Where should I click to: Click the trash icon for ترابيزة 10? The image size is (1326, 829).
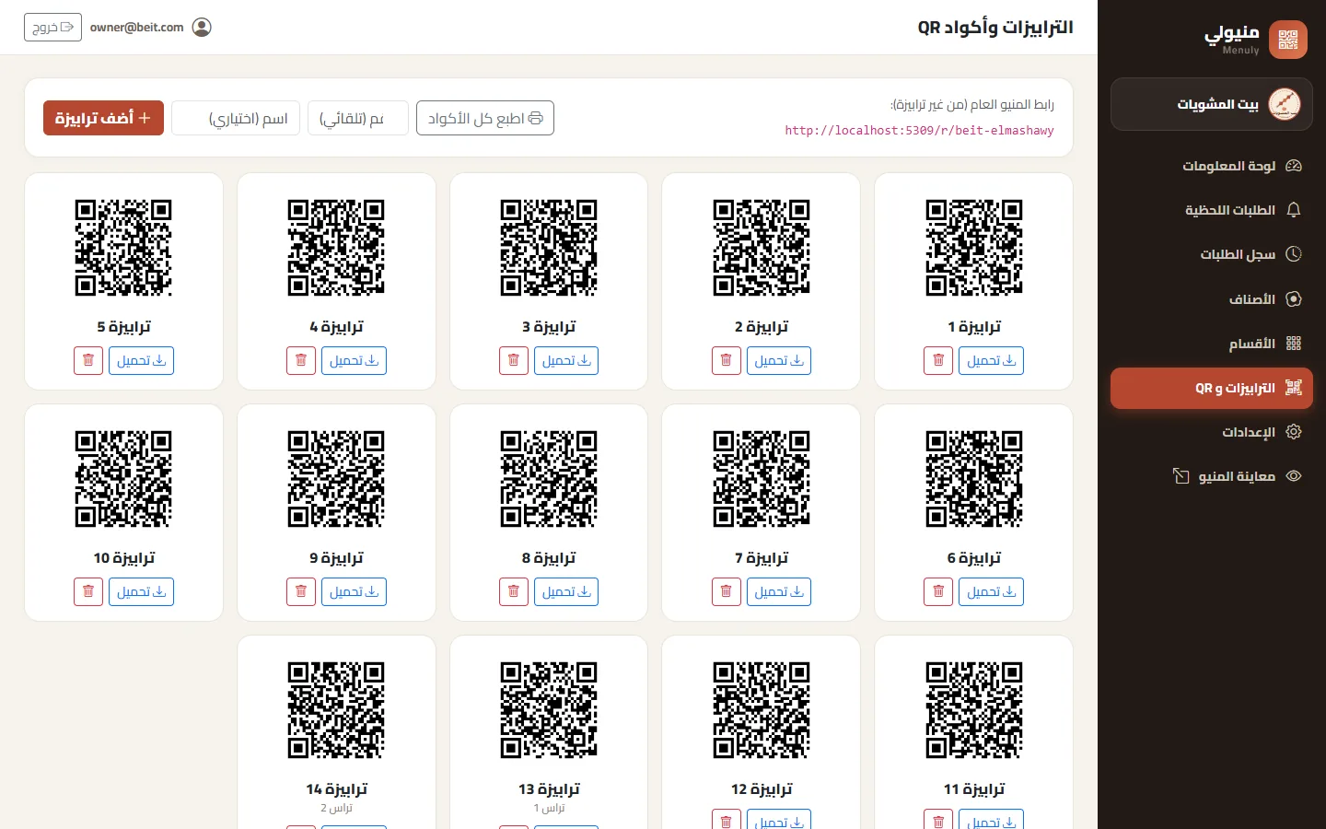coord(88,591)
